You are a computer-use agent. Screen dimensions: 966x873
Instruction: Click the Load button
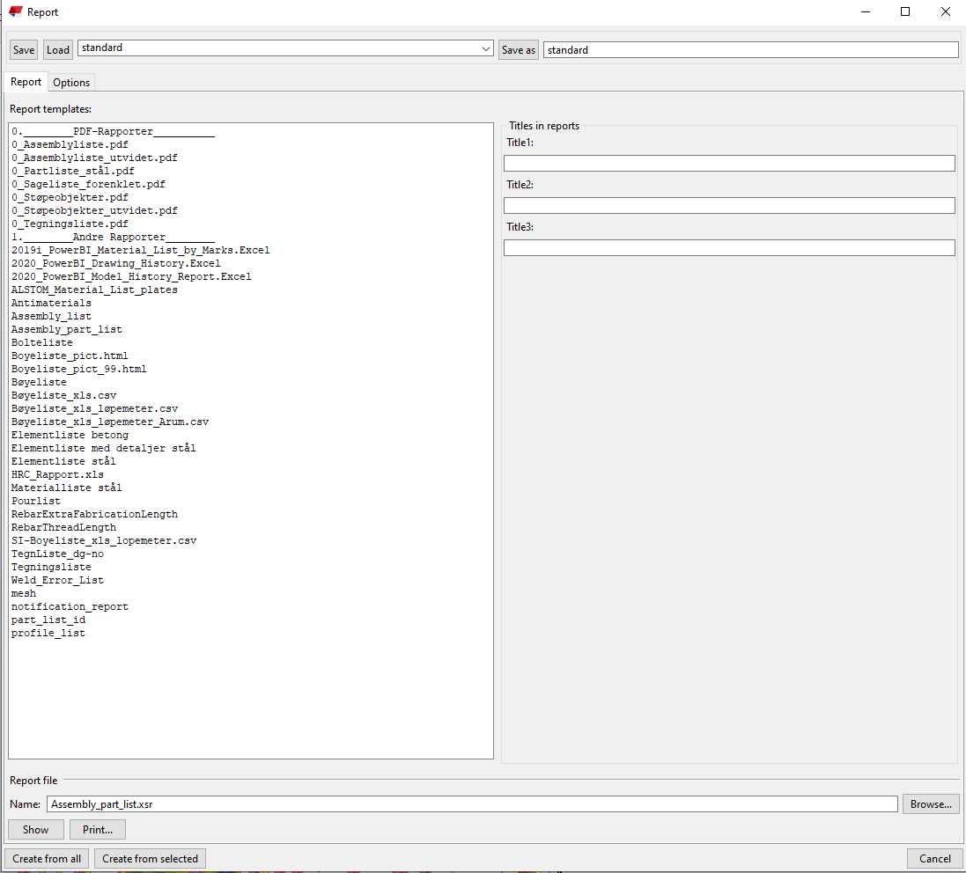58,50
